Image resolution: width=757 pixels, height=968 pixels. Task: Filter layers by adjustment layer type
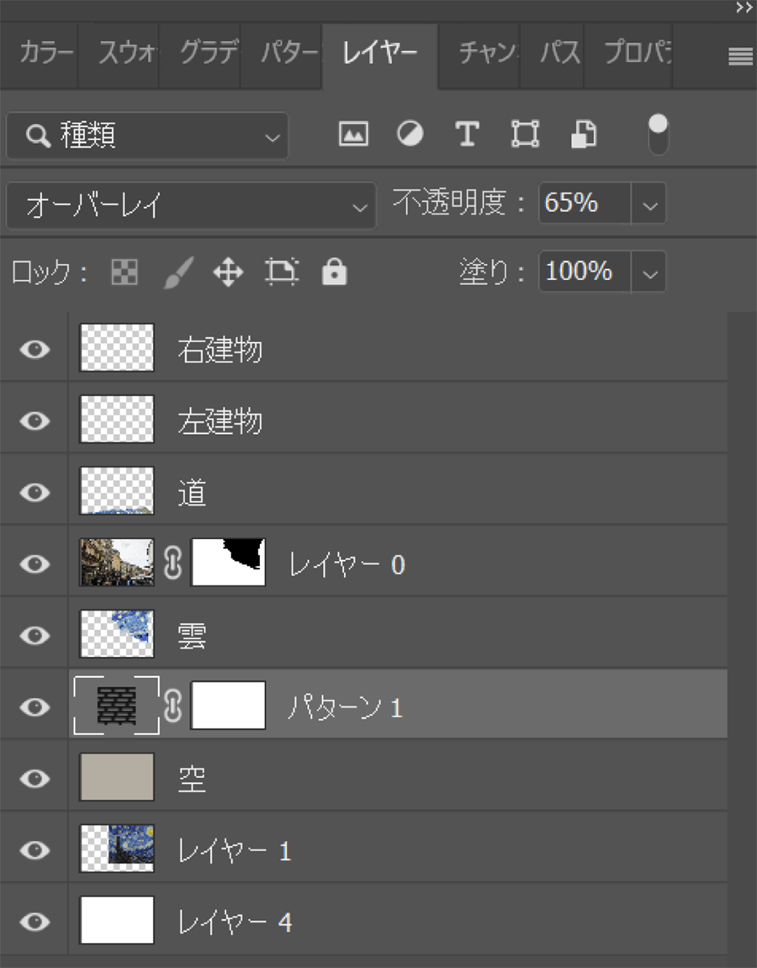pos(410,134)
